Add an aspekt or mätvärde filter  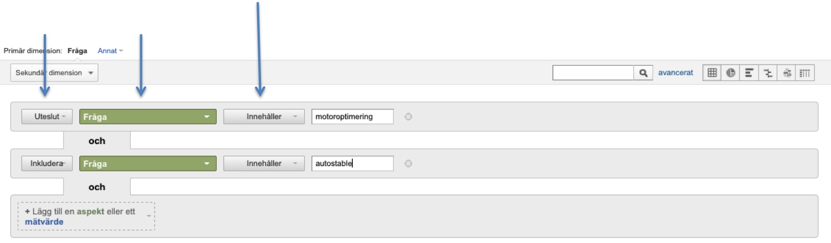point(86,216)
